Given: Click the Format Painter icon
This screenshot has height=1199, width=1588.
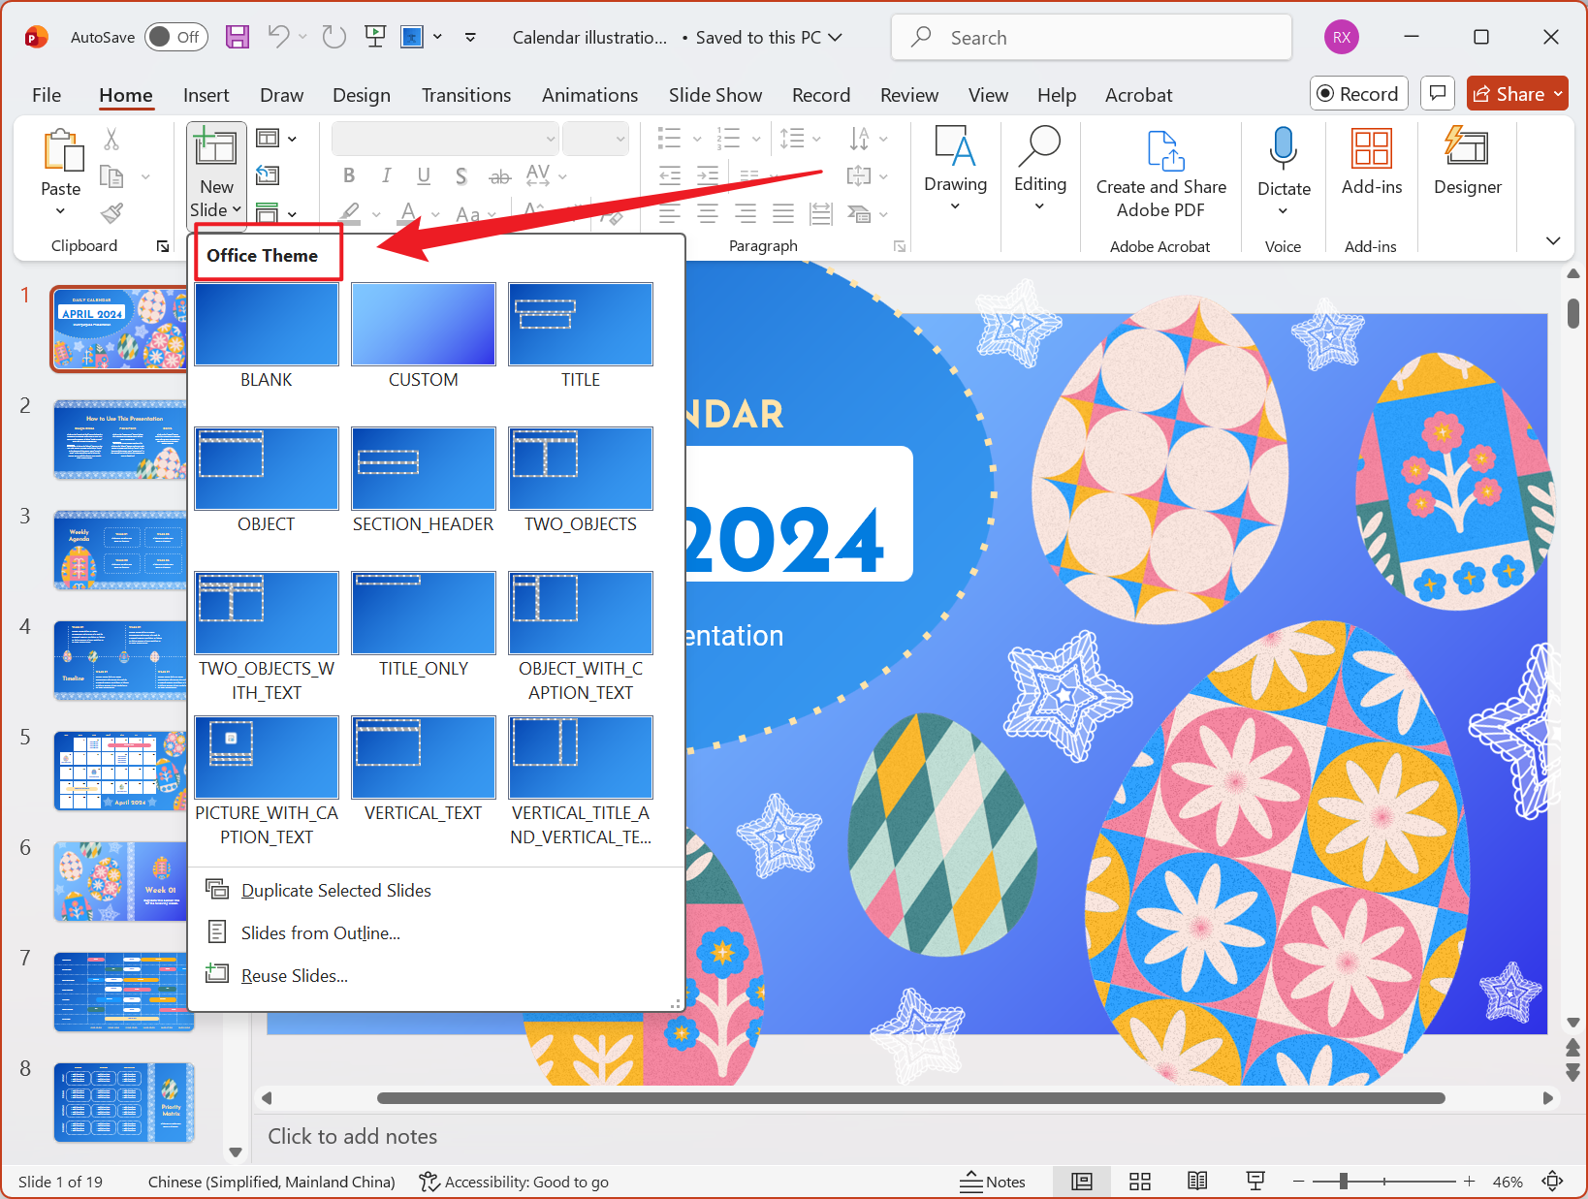Looking at the screenshot, I should click(111, 212).
